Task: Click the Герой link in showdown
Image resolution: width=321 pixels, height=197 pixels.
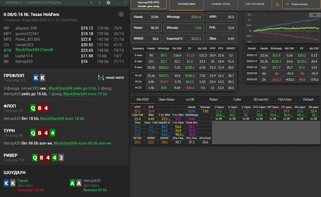Action: [22, 181]
